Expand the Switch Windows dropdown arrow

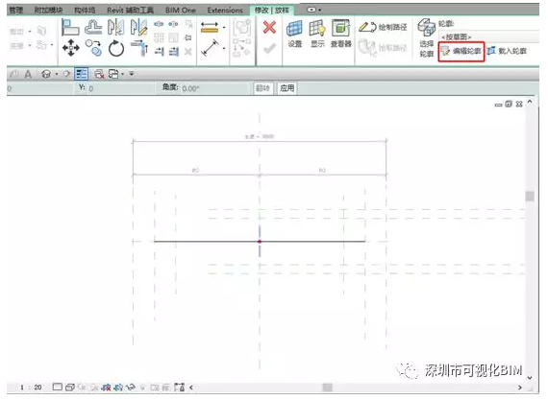tap(123, 74)
